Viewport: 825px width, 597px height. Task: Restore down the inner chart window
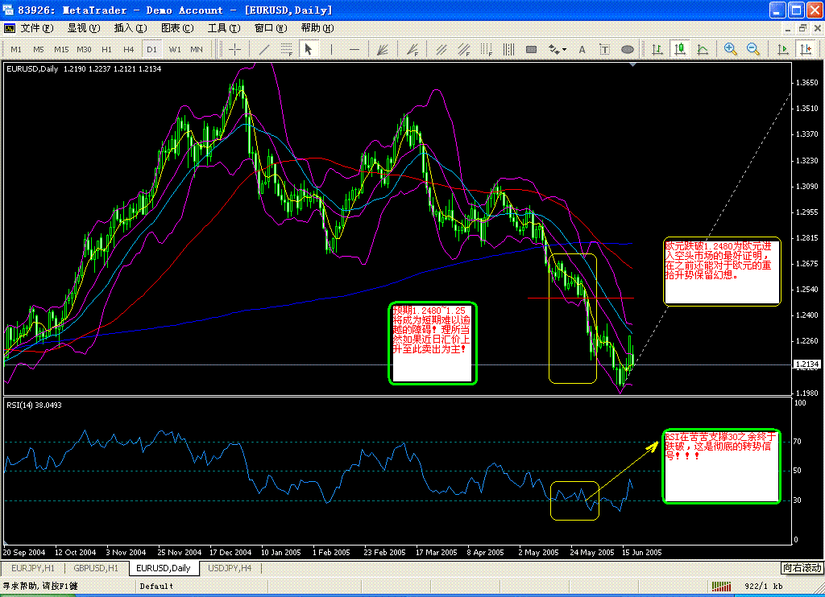click(x=803, y=28)
